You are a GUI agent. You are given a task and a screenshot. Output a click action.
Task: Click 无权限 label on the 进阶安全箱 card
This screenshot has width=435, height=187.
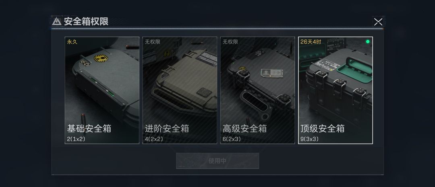click(x=152, y=42)
